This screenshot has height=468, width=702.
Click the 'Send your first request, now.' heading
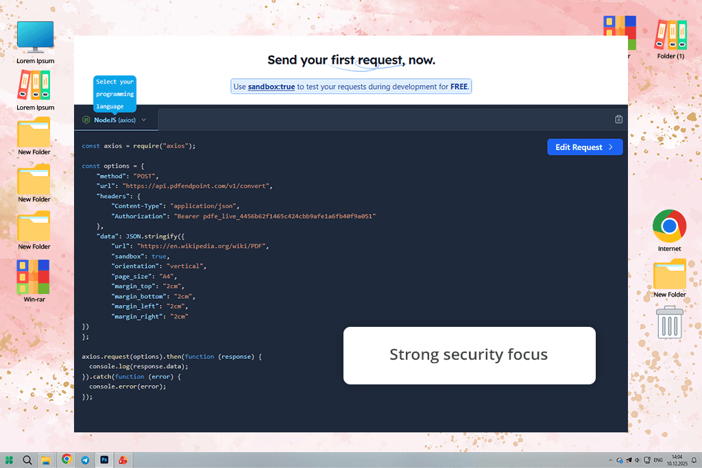click(351, 60)
